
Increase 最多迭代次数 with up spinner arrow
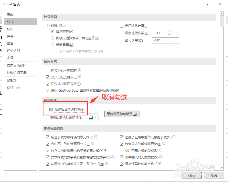169,32
